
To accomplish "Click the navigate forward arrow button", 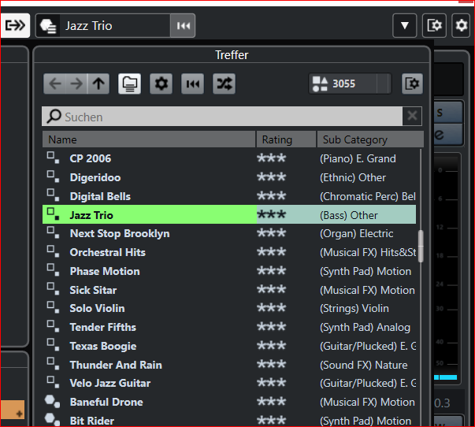I will 76,84.
